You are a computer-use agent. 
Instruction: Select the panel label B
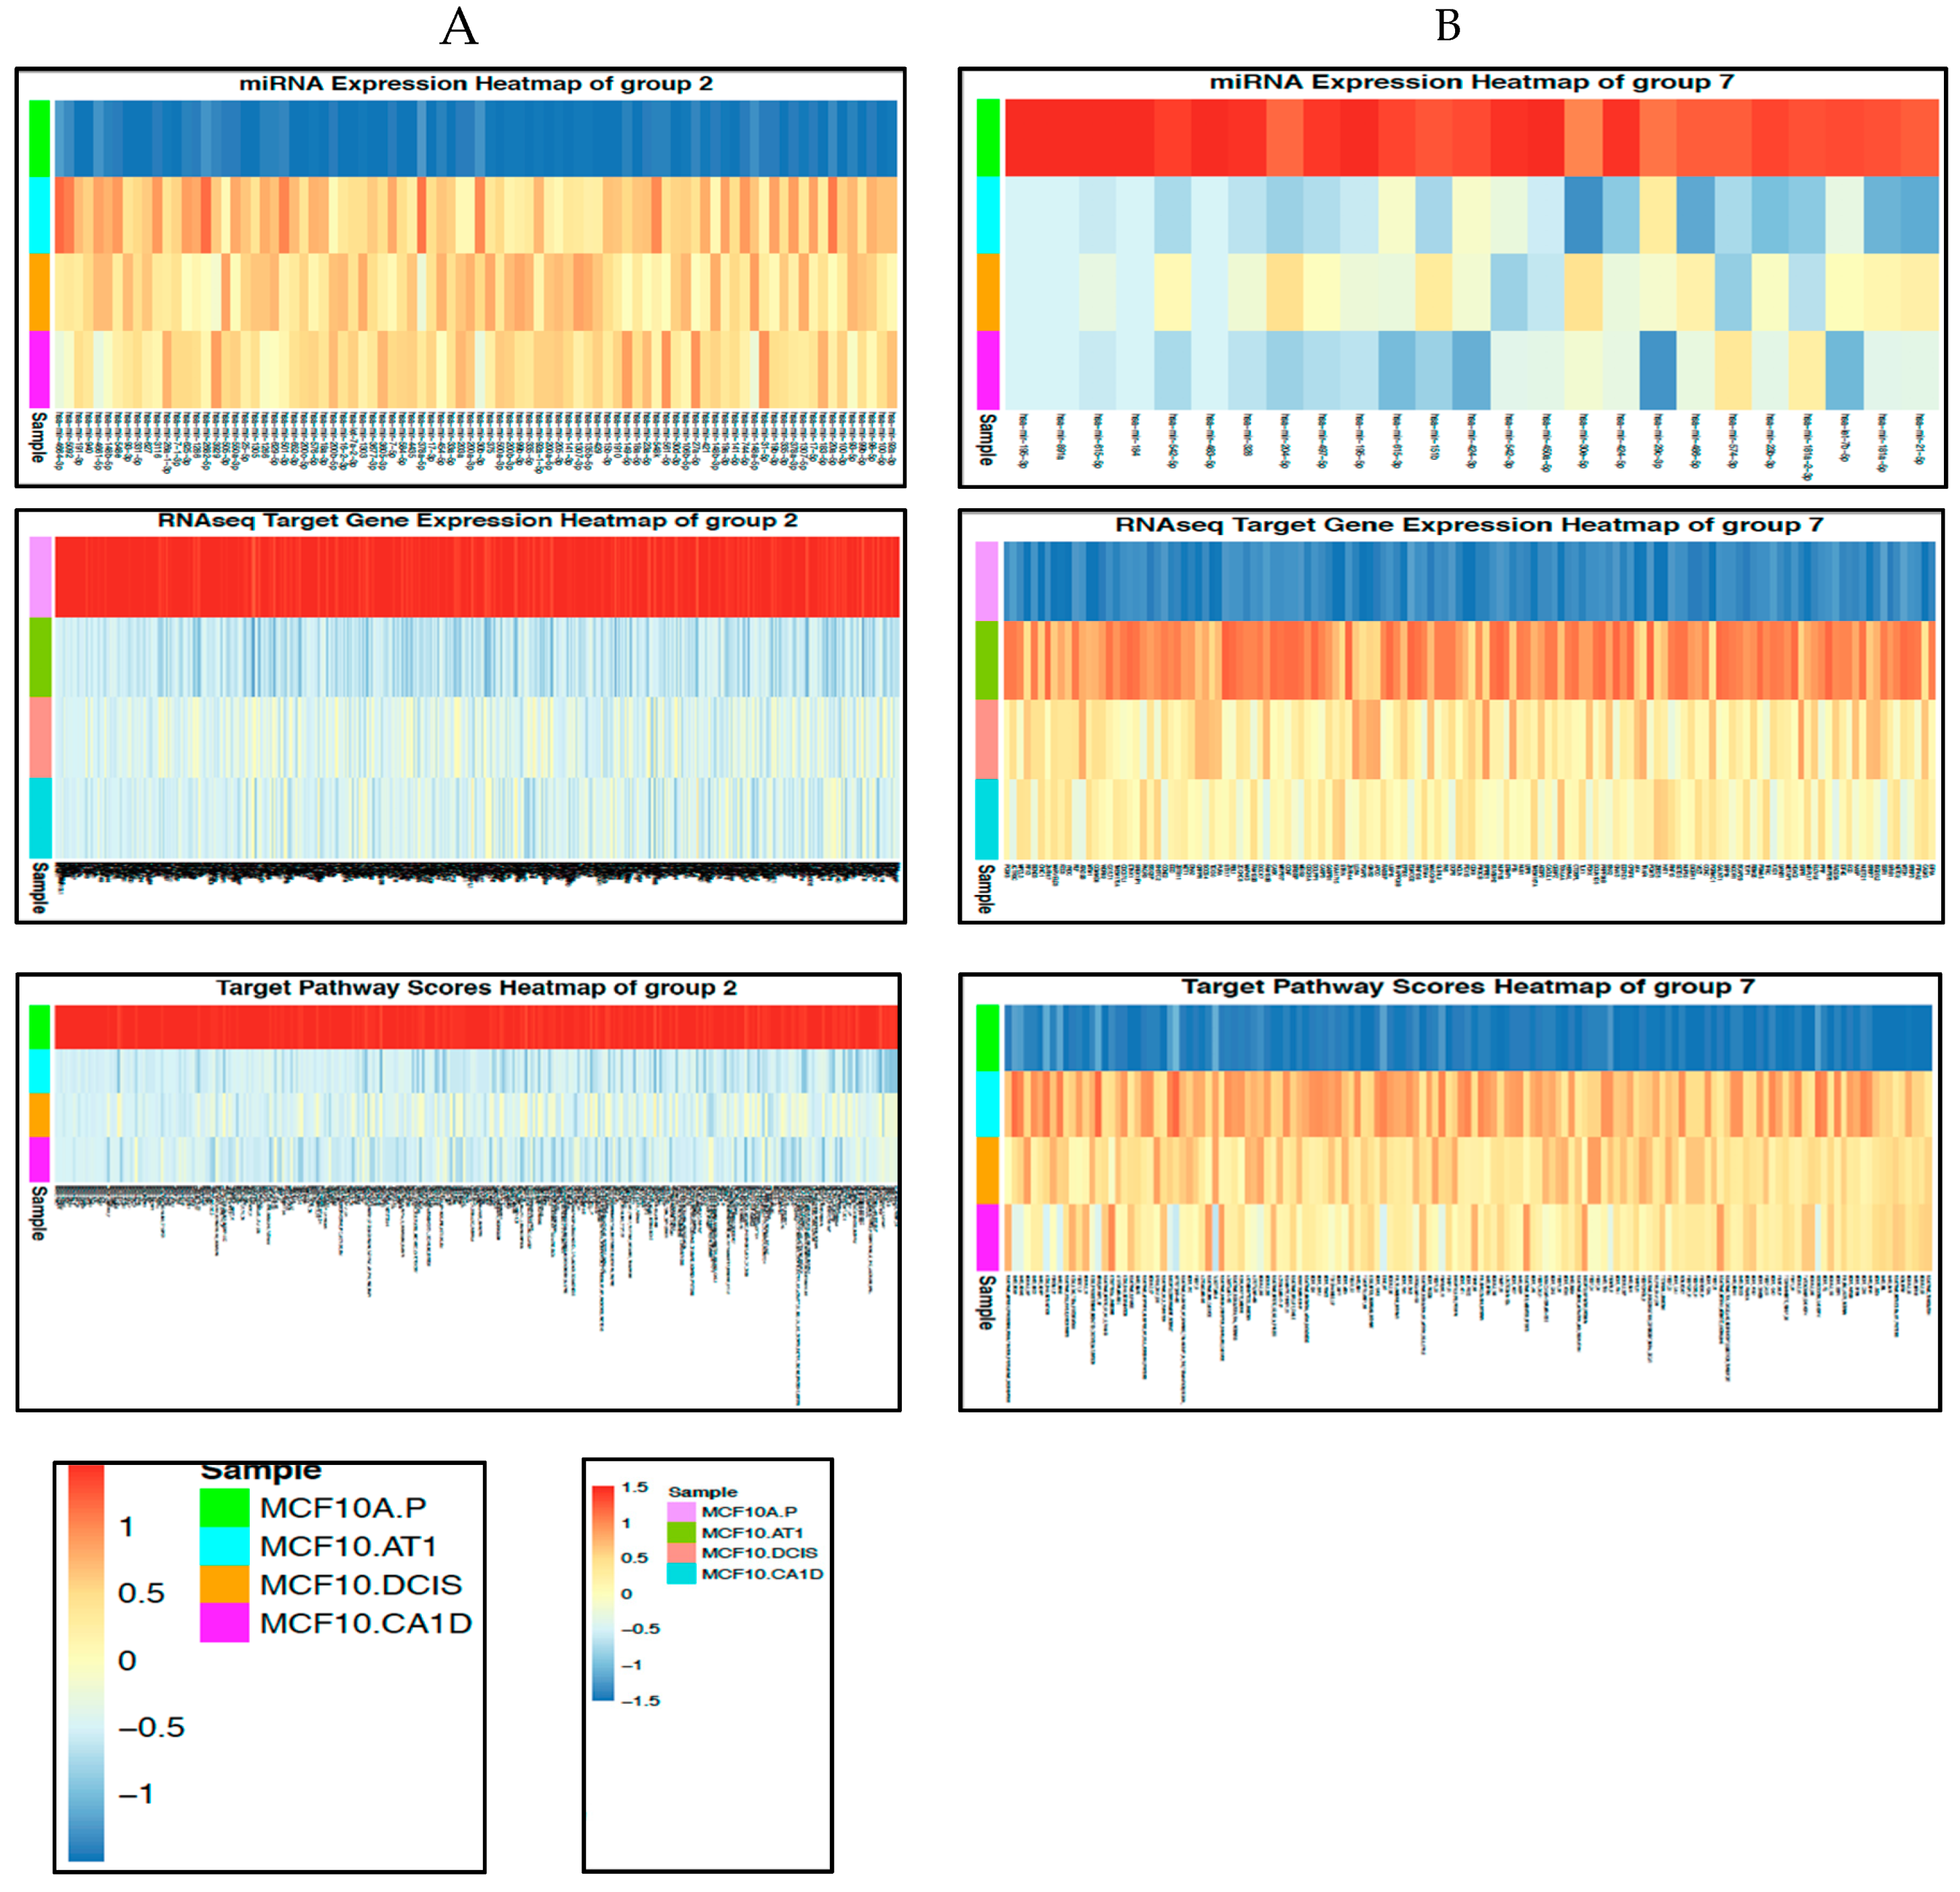[x=1447, y=26]
